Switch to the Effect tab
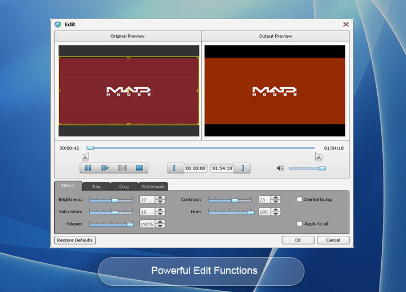406x292 pixels. (68, 186)
